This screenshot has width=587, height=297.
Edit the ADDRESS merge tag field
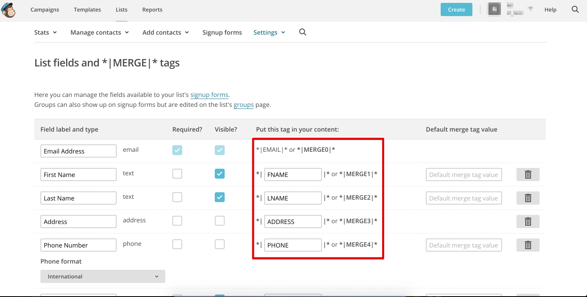pyautogui.click(x=293, y=222)
